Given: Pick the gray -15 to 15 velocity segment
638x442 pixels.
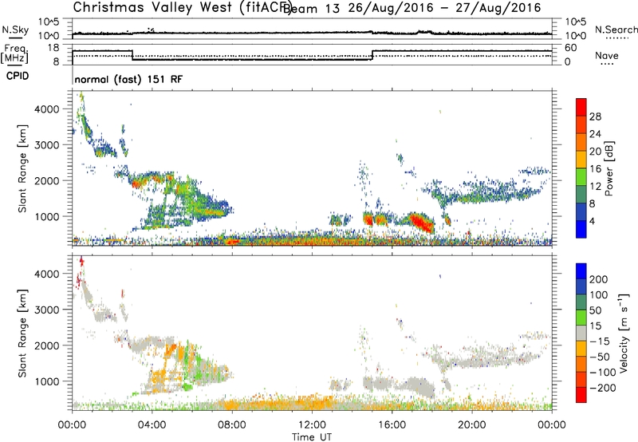Looking at the screenshot, I should [x=581, y=333].
